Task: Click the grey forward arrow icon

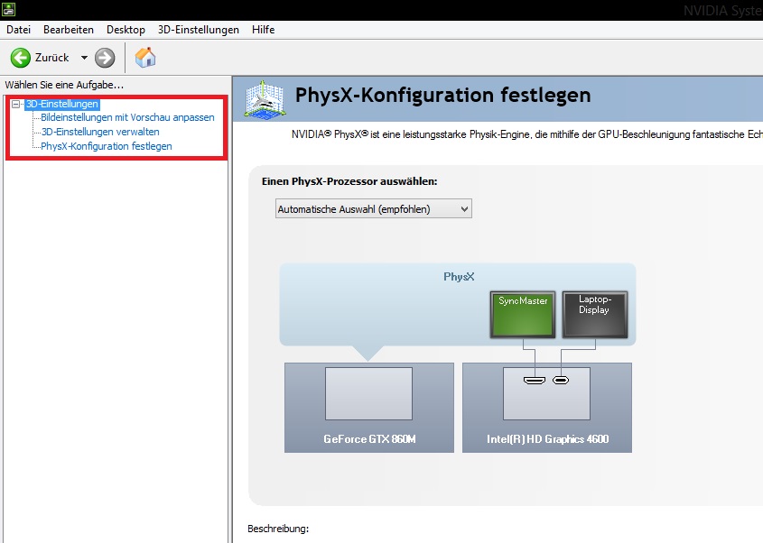Action: click(105, 58)
